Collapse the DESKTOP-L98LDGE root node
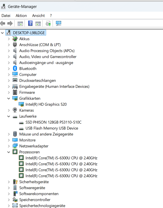Image resolution: width=163 pixels, height=208 pixels. pyautogui.click(x=2, y=33)
